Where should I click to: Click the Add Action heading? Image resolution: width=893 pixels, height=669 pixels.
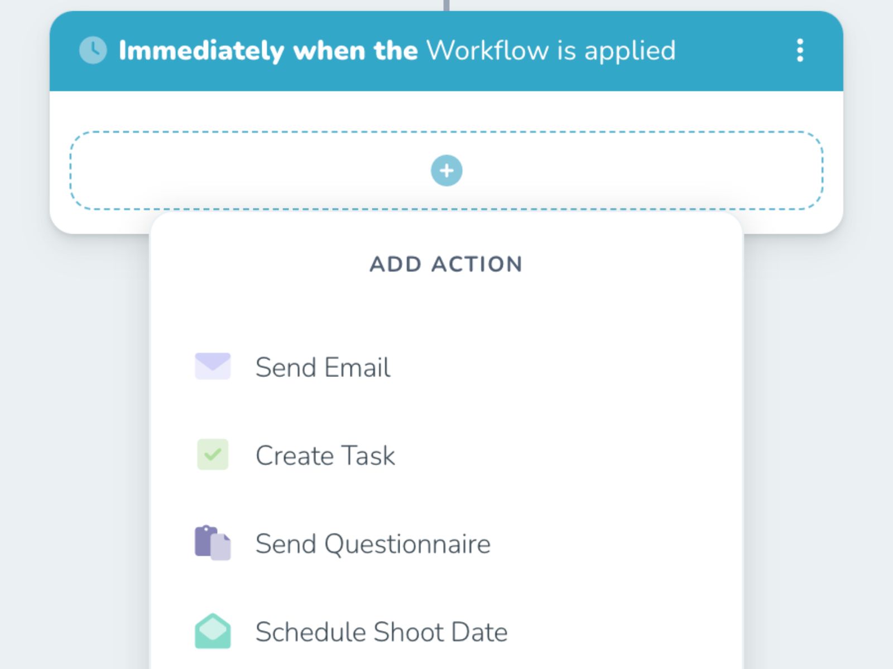[445, 264]
